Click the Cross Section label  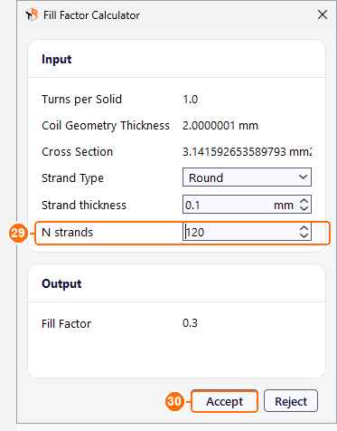click(77, 151)
